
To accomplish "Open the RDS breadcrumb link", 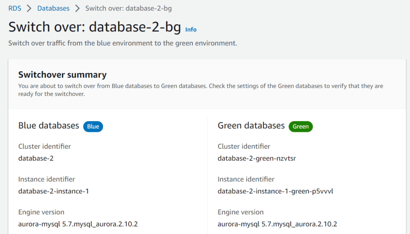I will coord(14,8).
